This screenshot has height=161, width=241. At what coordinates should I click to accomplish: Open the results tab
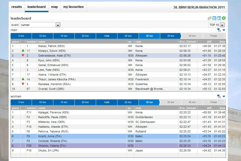point(17,7)
